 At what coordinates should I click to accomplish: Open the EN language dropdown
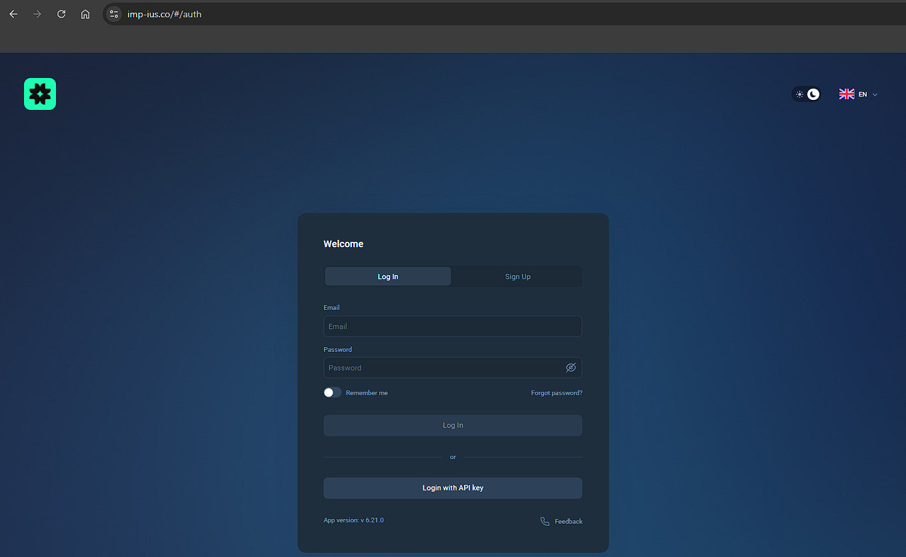click(x=862, y=95)
